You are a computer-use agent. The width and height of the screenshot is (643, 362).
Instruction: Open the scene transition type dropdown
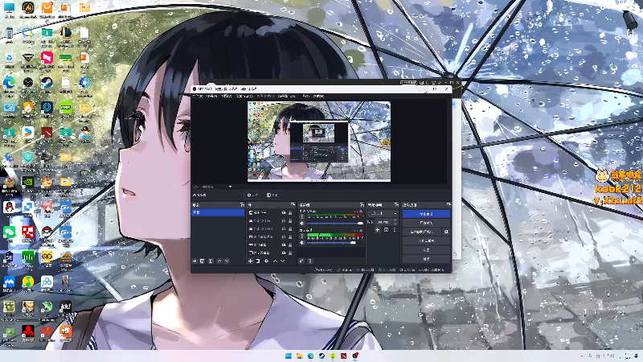(383, 213)
